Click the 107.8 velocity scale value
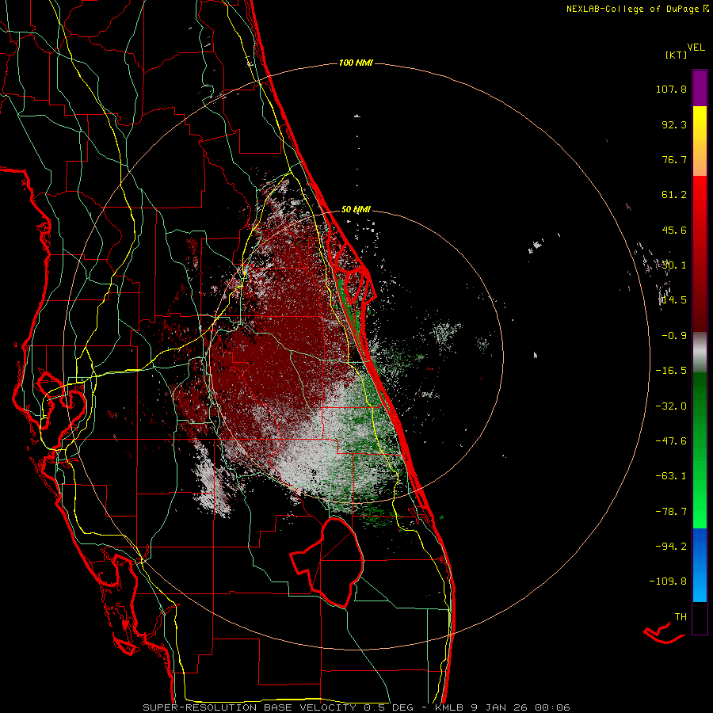The width and height of the screenshot is (713, 713). coord(671,89)
